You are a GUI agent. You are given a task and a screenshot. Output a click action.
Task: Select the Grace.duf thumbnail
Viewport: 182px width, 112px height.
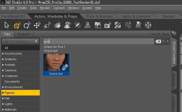tap(56, 64)
